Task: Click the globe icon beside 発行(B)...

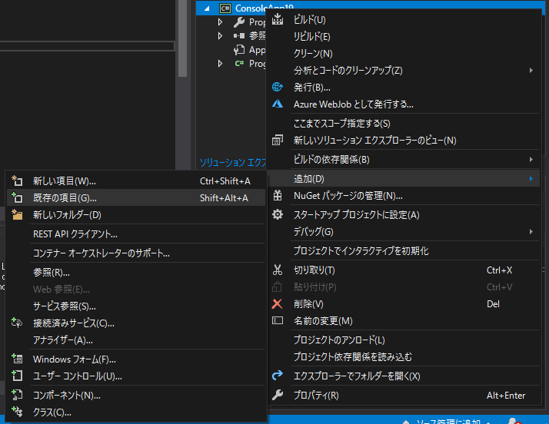Action: click(278, 87)
